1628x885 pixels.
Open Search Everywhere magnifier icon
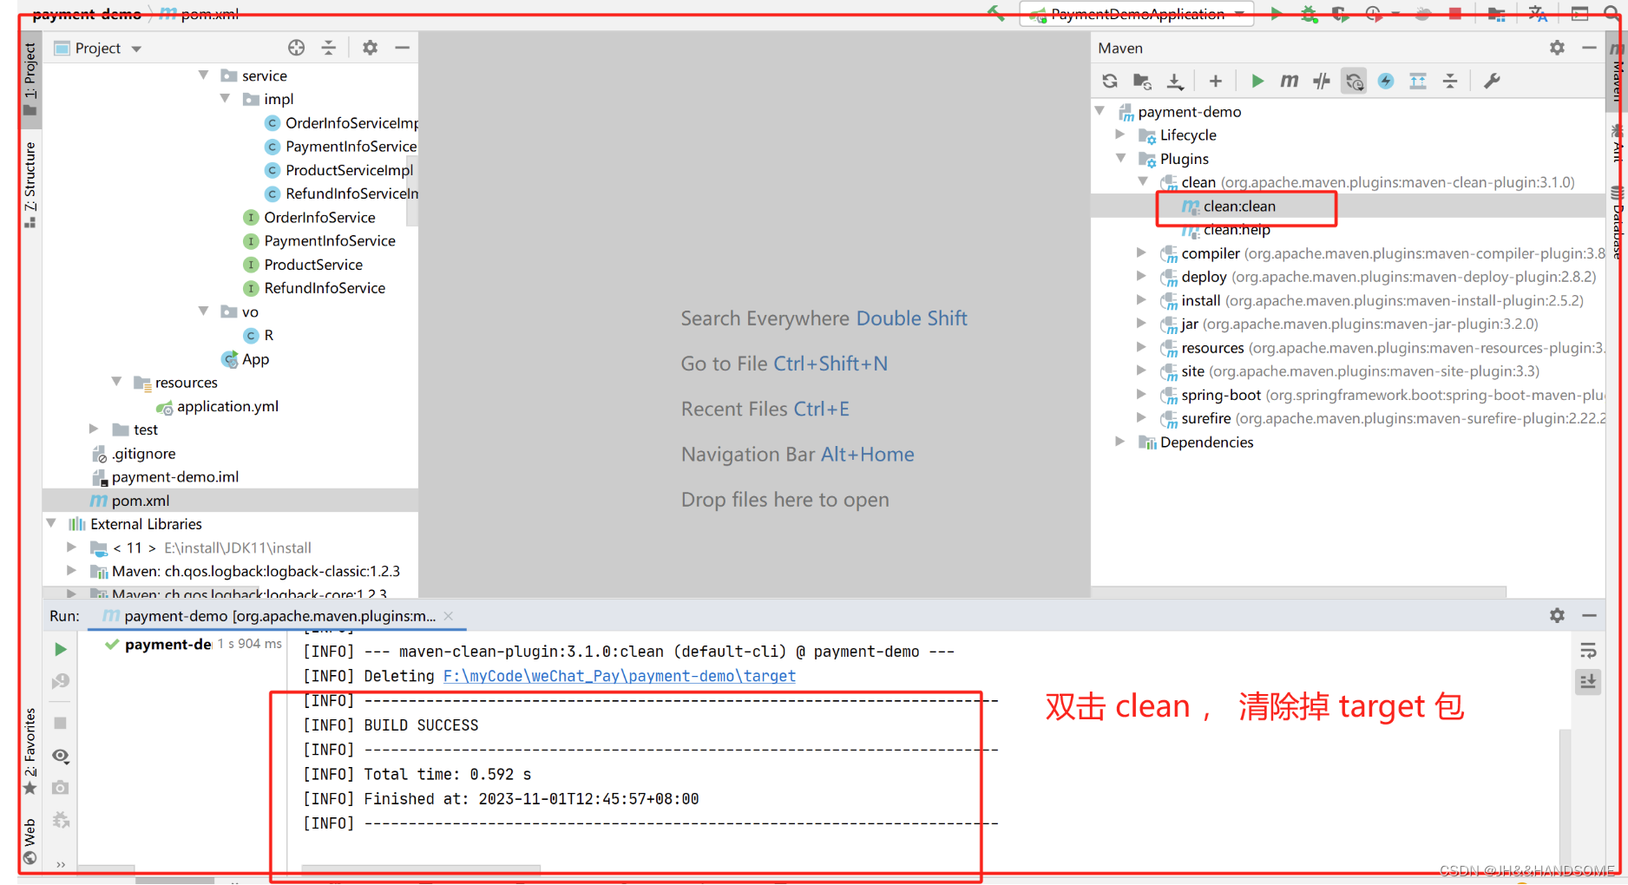click(1612, 13)
